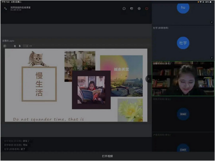Select the hu participant avatar
The width and height of the screenshot is (215, 161).
coord(183,8)
